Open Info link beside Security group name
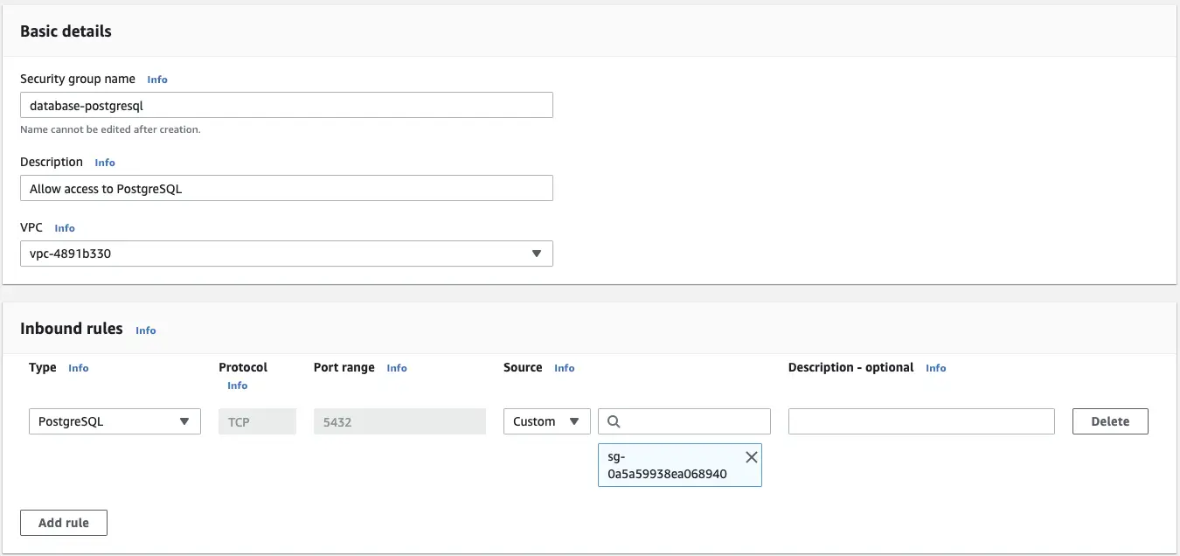The image size is (1180, 556). [157, 80]
